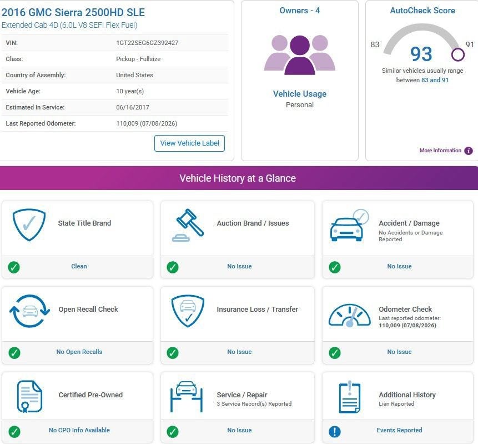The height and width of the screenshot is (444, 478).
Task: Click the Insurance Loss shield icon
Action: pyautogui.click(x=188, y=311)
